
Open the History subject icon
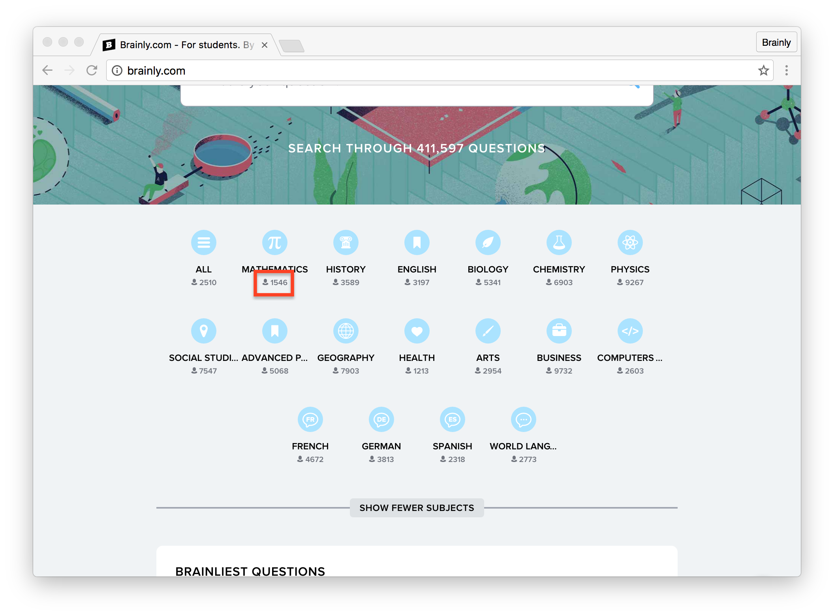(x=346, y=242)
